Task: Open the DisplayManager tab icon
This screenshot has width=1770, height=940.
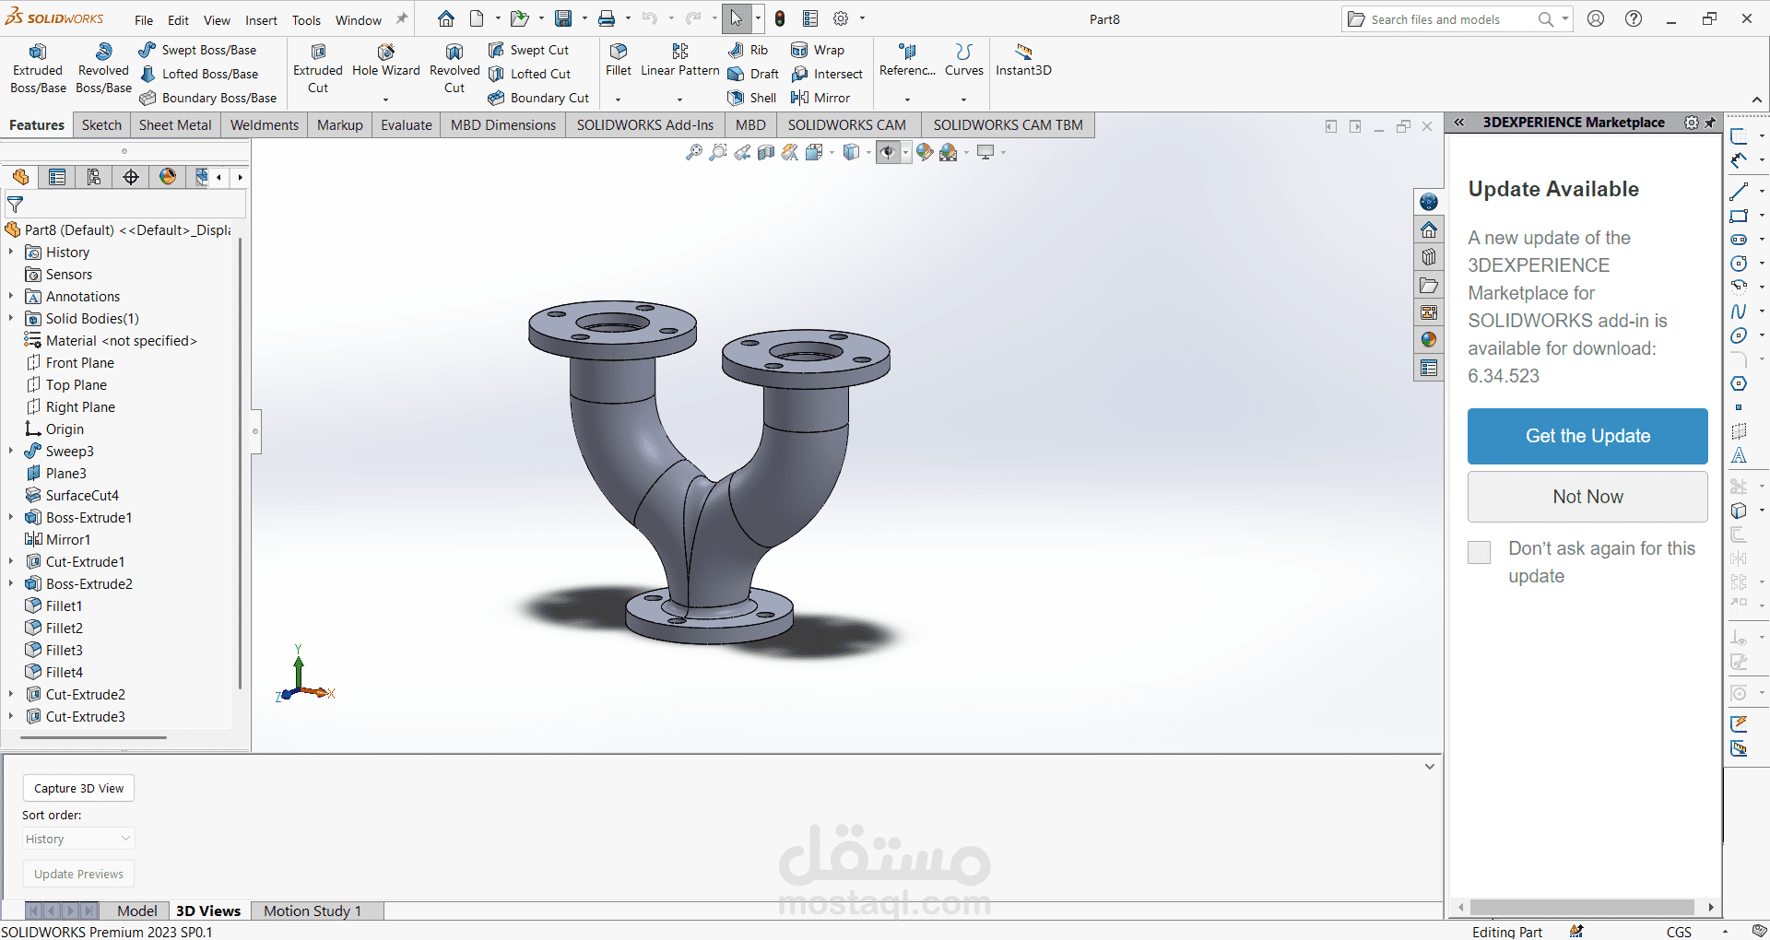Action: (x=168, y=177)
